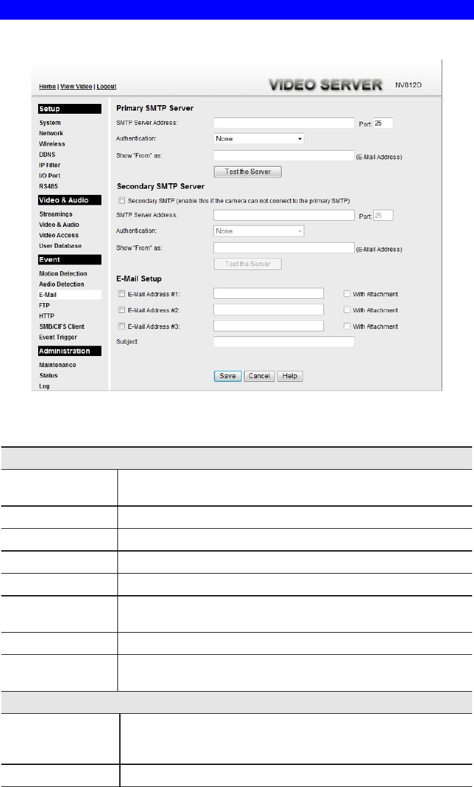Open Maintenance page
Screen dimensions: 474x787
pos(57,365)
